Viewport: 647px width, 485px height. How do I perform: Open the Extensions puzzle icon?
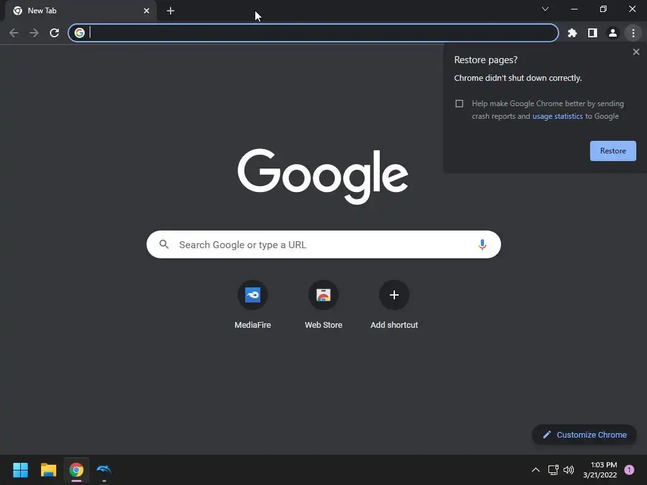point(572,33)
